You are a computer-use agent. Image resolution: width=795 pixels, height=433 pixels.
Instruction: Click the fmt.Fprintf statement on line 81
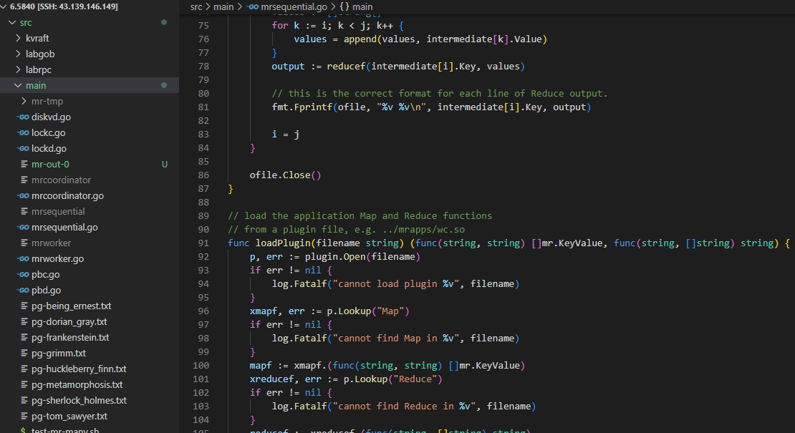coord(431,107)
